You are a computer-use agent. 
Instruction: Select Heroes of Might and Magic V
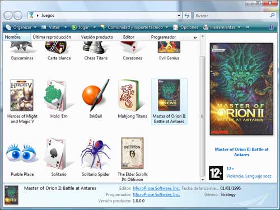[x=22, y=95]
